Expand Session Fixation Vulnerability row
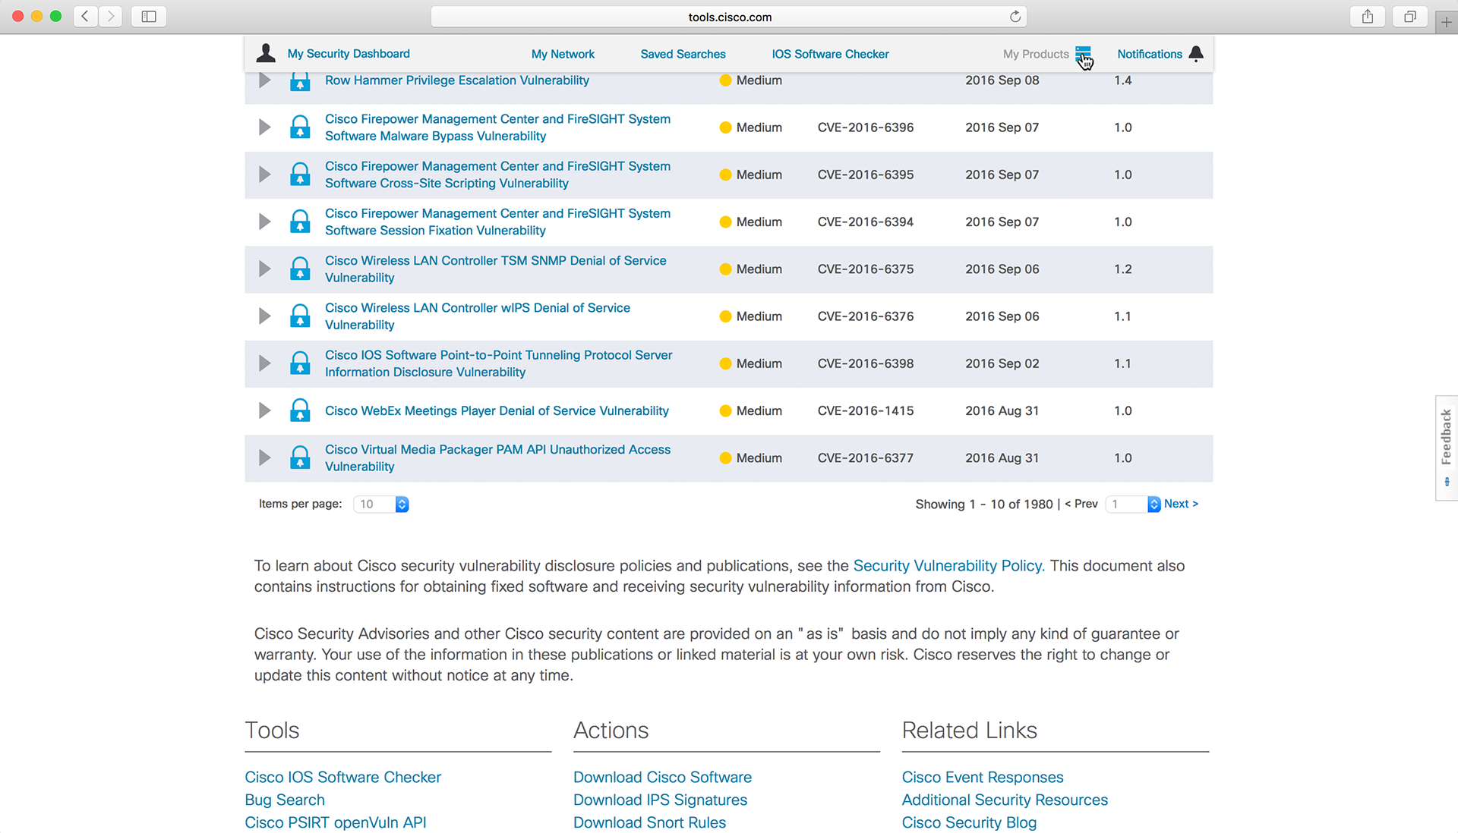Viewport: 1458px width, 833px height. coord(264,222)
